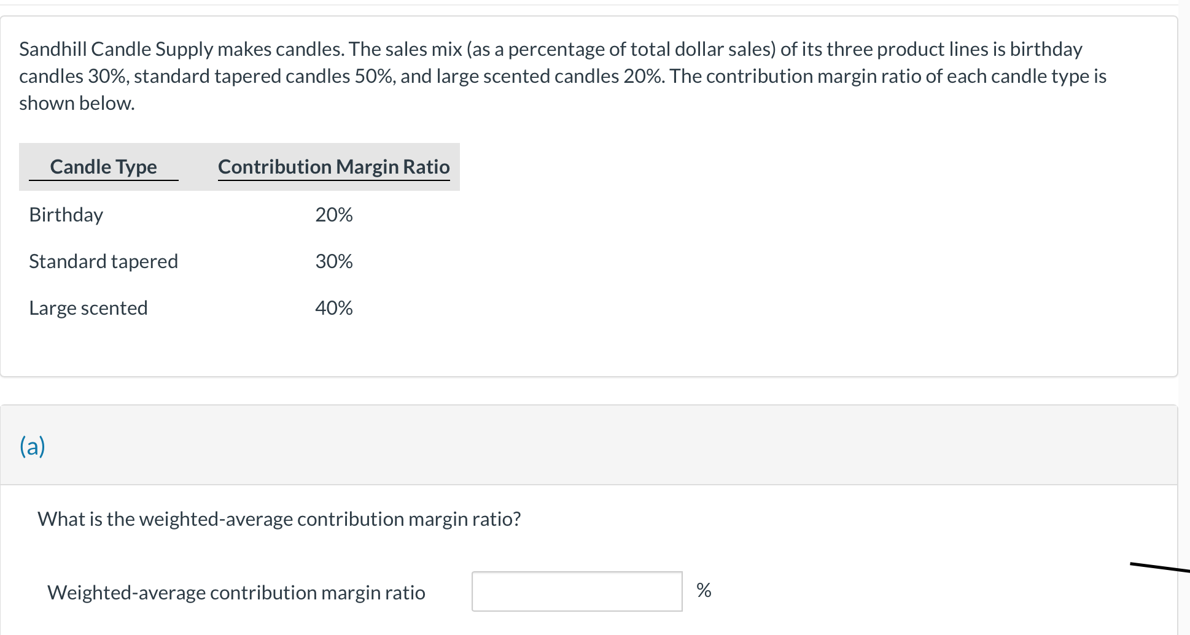Viewport: 1190px width, 635px height.
Task: Click the Candle Type column header
Action: tap(103, 167)
